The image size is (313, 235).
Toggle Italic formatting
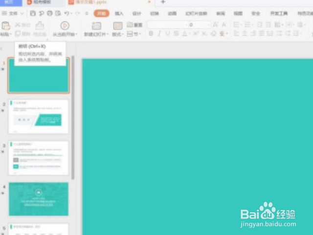[x=159, y=33]
